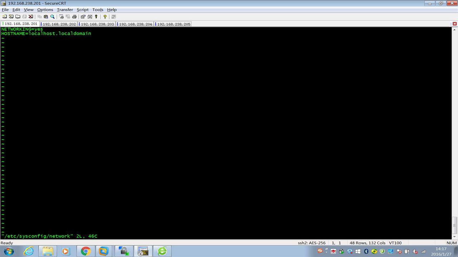Viewport: 458px width, 257px height.
Task: Click the "/etc/sysconfig/network" status line
Action: tap(49, 236)
